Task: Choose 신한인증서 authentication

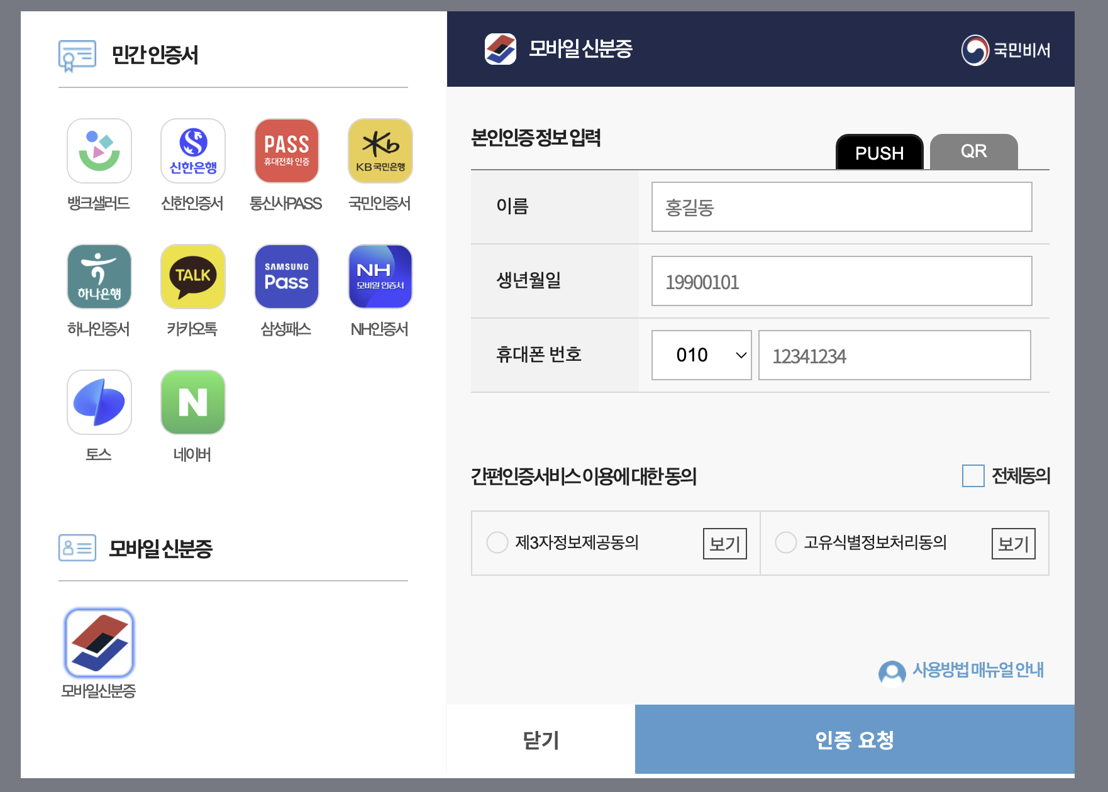Action: 192,151
